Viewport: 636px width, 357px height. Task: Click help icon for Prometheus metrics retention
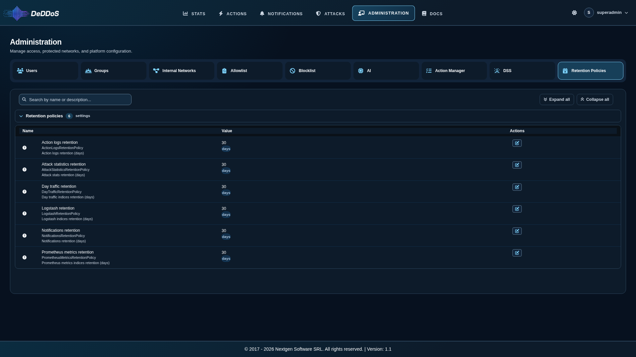25,258
